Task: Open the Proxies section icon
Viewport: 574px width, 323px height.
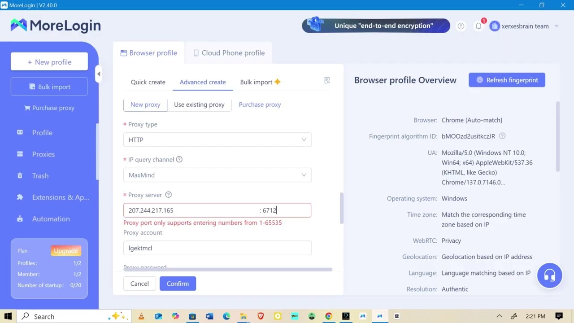Action: (x=20, y=154)
